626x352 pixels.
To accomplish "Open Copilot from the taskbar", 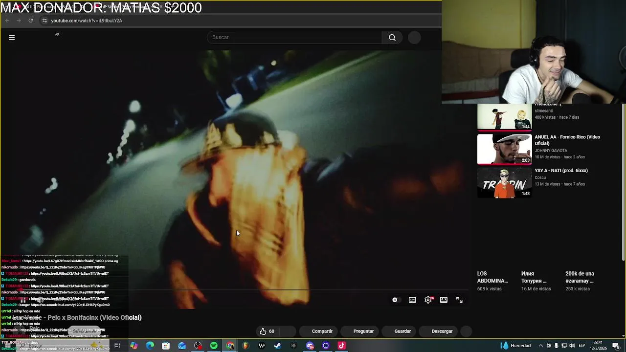I will pyautogui.click(x=134, y=346).
